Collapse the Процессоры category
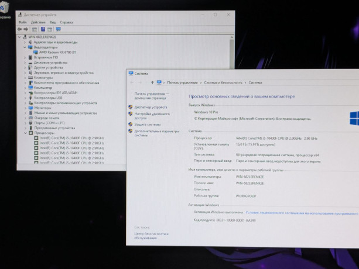359x269 pixels. click(x=25, y=133)
